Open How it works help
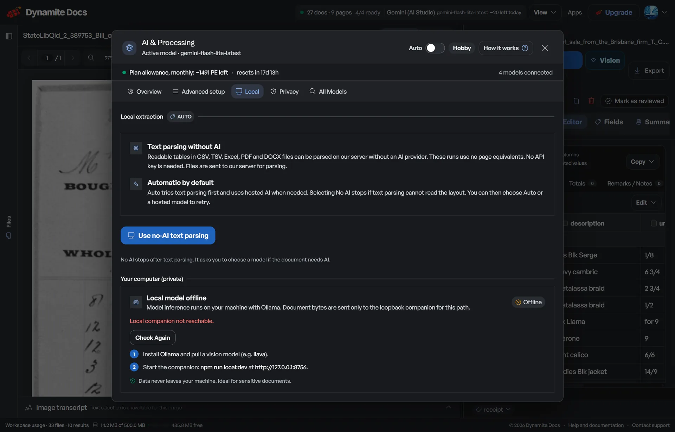675x432 pixels. pos(506,48)
